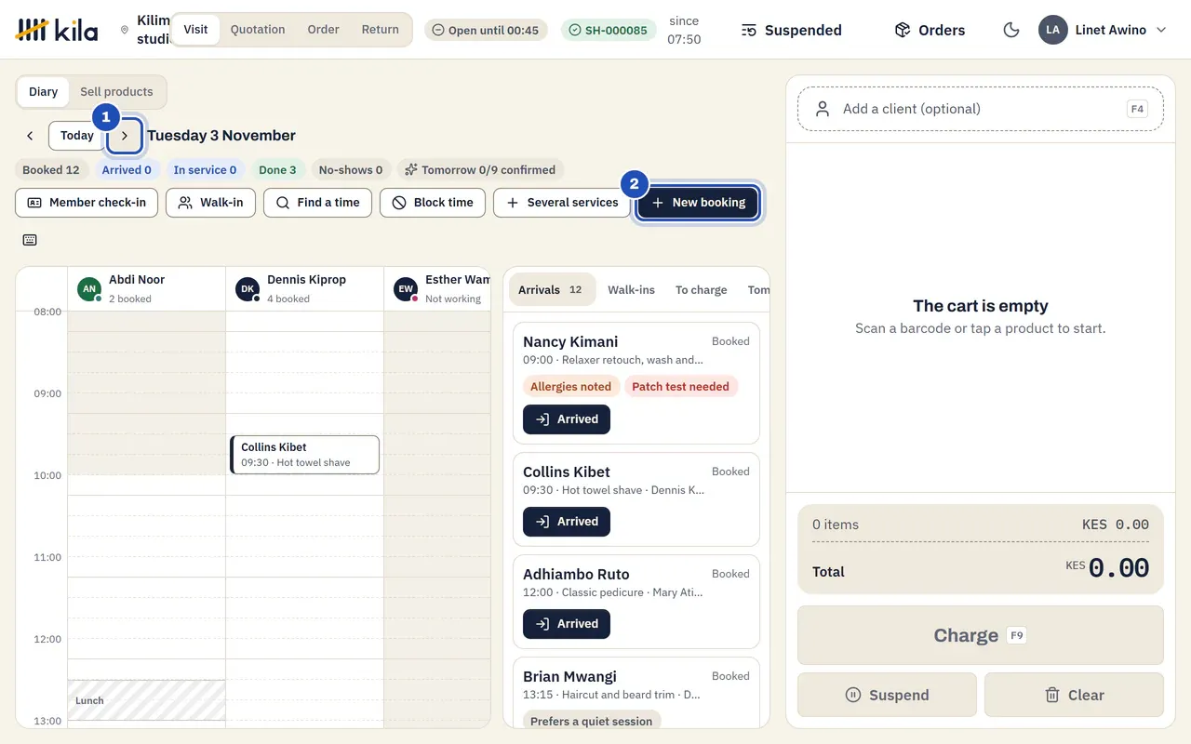
Task: Click Add a client field
Action: tap(981, 109)
